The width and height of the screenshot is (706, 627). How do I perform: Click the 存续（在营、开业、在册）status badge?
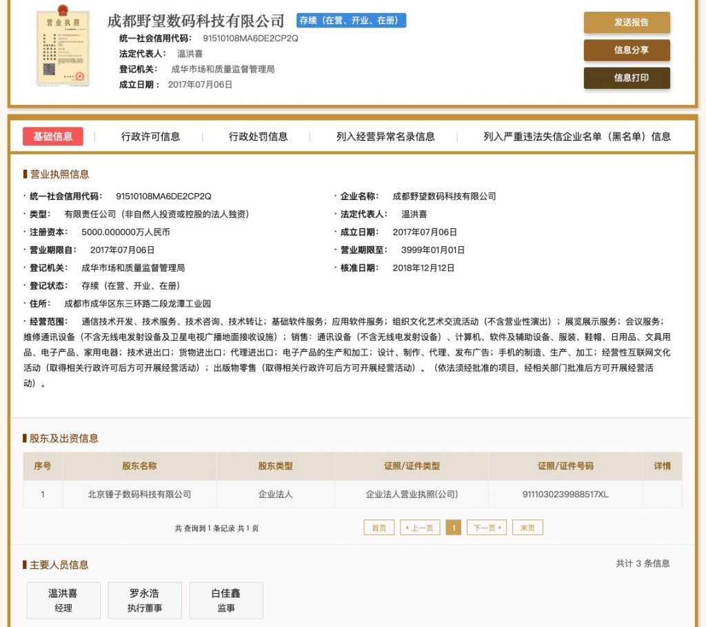tap(352, 21)
